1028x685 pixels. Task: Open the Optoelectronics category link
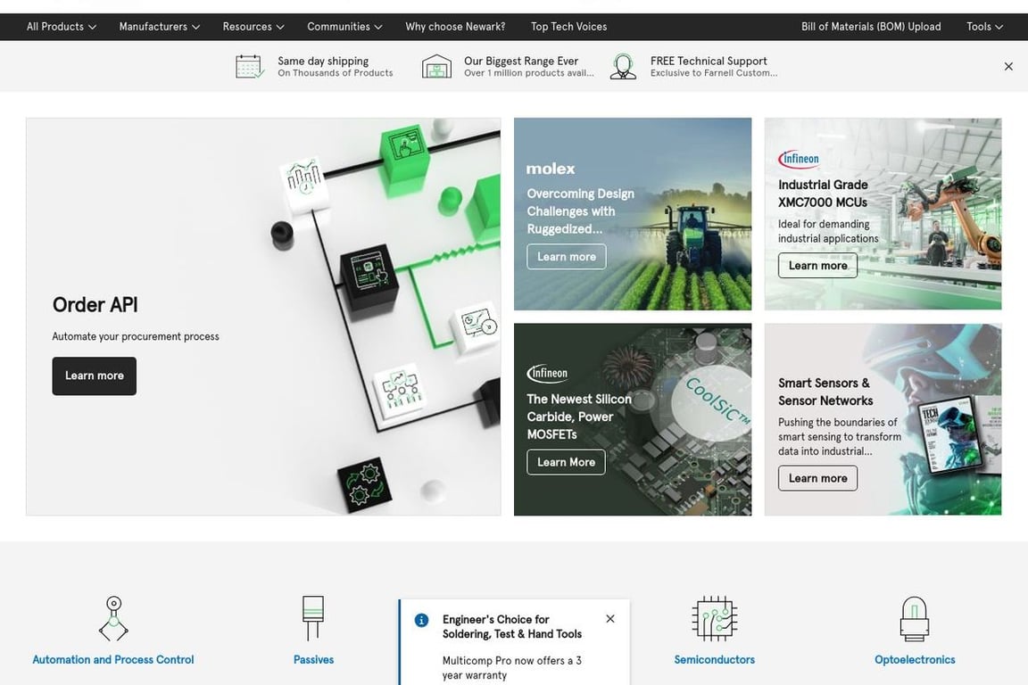(915, 659)
